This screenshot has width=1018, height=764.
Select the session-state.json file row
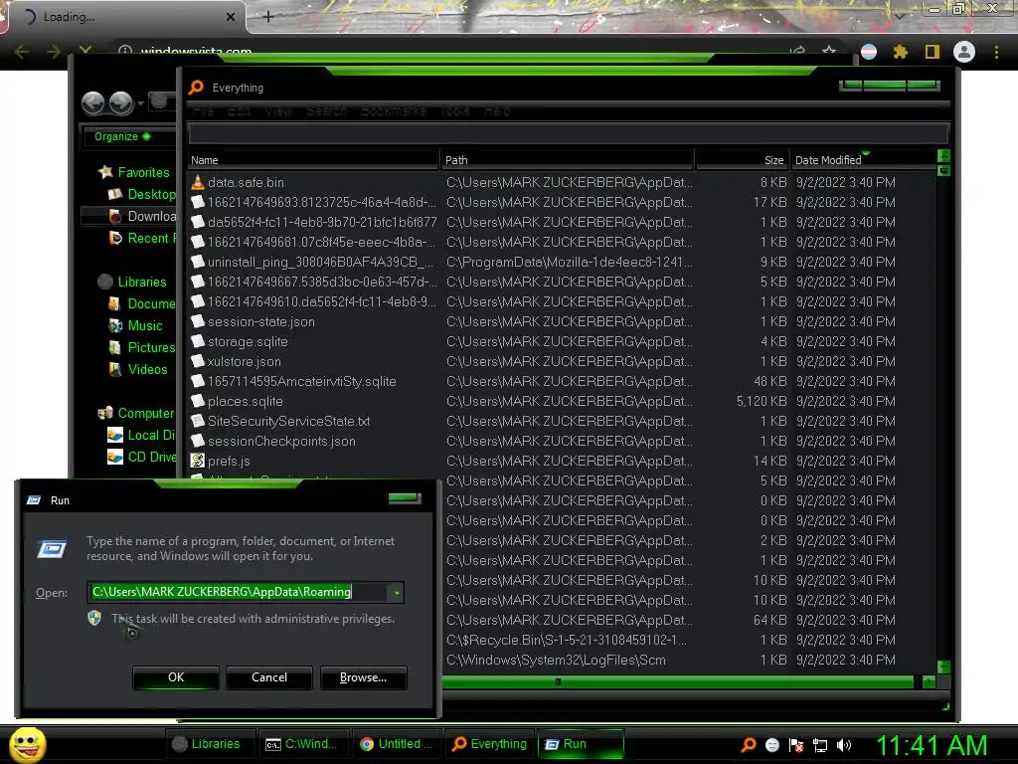pos(561,321)
